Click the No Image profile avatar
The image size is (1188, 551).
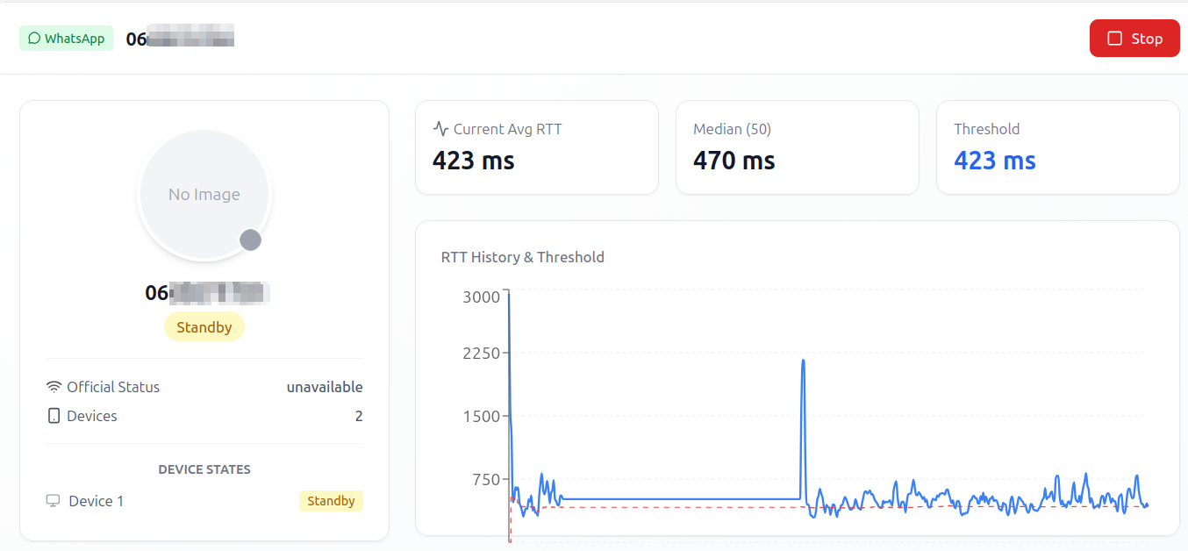pyautogui.click(x=204, y=195)
